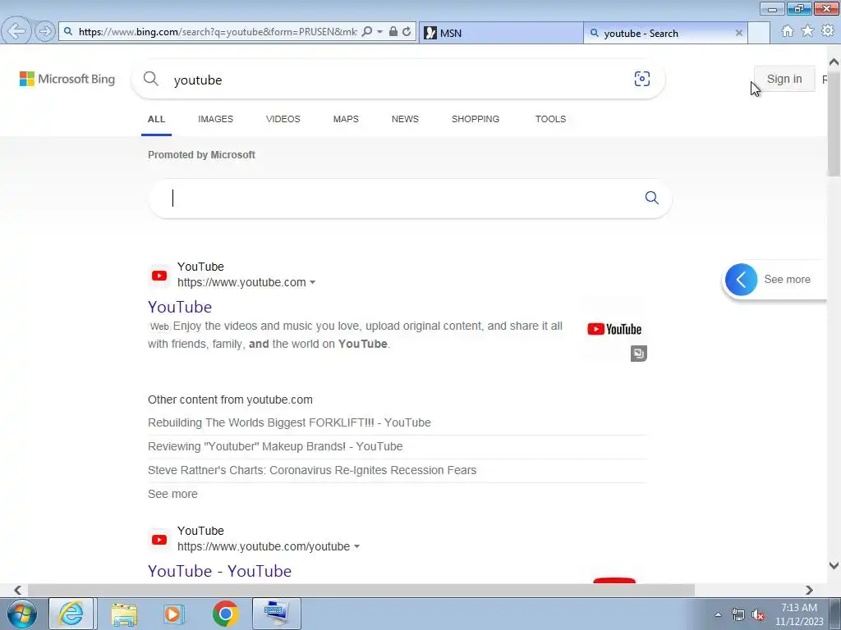Click the magnifier icon in Bing search box
Screen dimensions: 841x630
click(151, 80)
